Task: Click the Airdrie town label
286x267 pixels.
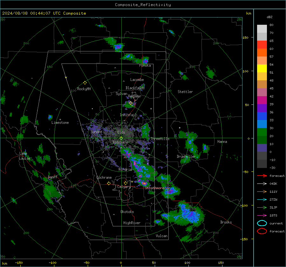Action: (125, 170)
